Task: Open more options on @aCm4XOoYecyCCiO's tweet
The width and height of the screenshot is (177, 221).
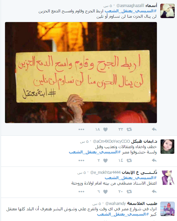Action: [x=81, y=160]
